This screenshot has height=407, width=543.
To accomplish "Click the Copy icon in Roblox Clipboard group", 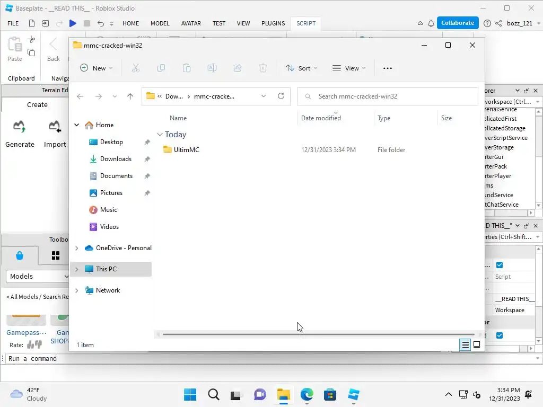I will pos(31,52).
